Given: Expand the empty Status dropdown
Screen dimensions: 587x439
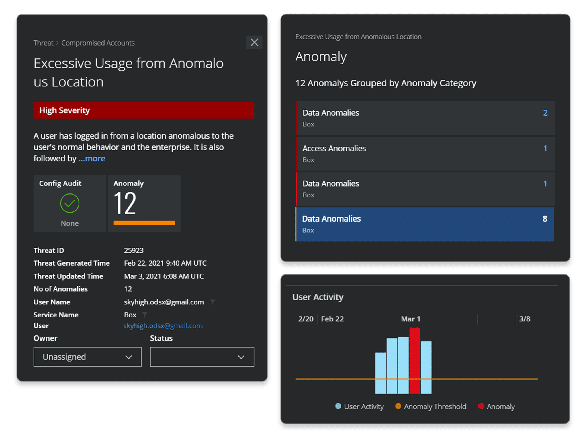Looking at the screenshot, I should [202, 357].
